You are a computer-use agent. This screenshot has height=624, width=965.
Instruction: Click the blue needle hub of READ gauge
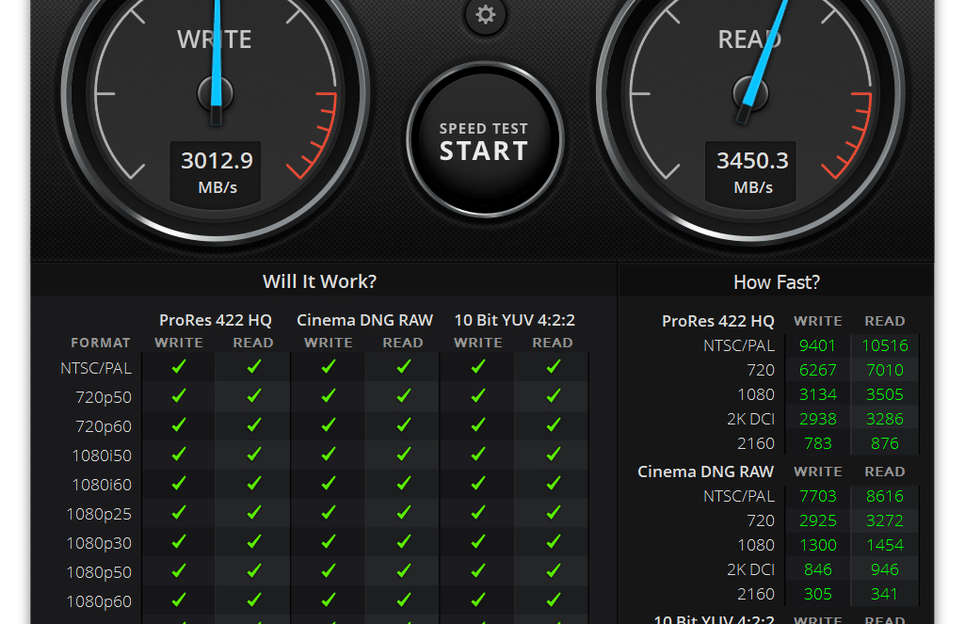[750, 94]
